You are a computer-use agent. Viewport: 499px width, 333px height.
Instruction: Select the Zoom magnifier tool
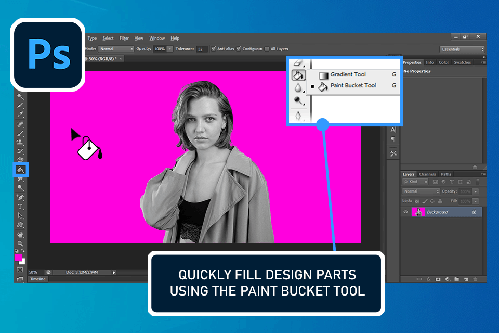(20, 244)
